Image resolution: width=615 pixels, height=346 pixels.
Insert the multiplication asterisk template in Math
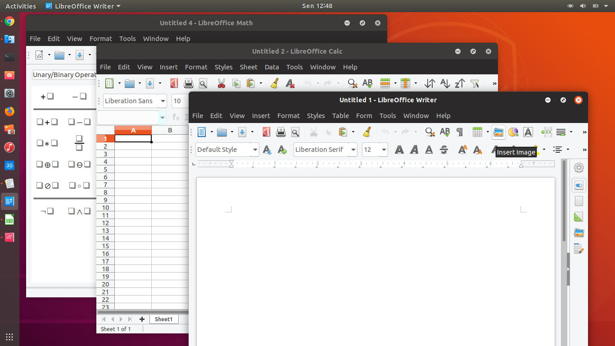point(47,143)
